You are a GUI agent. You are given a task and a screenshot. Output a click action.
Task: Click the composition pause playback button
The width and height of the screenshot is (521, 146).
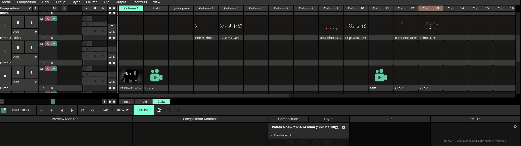pos(95,8)
